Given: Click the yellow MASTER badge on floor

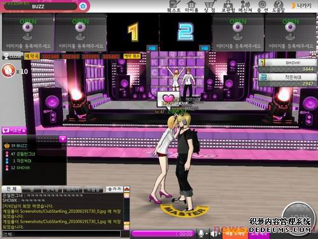Looking at the screenshot, I should [184, 212].
